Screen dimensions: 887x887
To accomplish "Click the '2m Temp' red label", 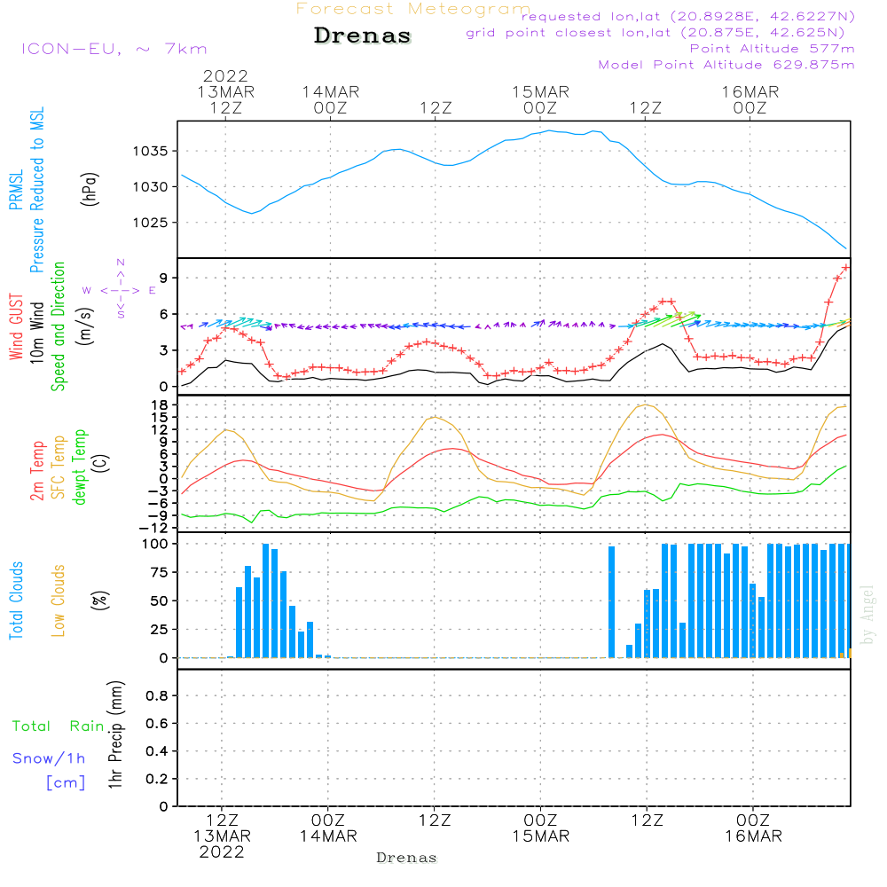I will click(36, 471).
